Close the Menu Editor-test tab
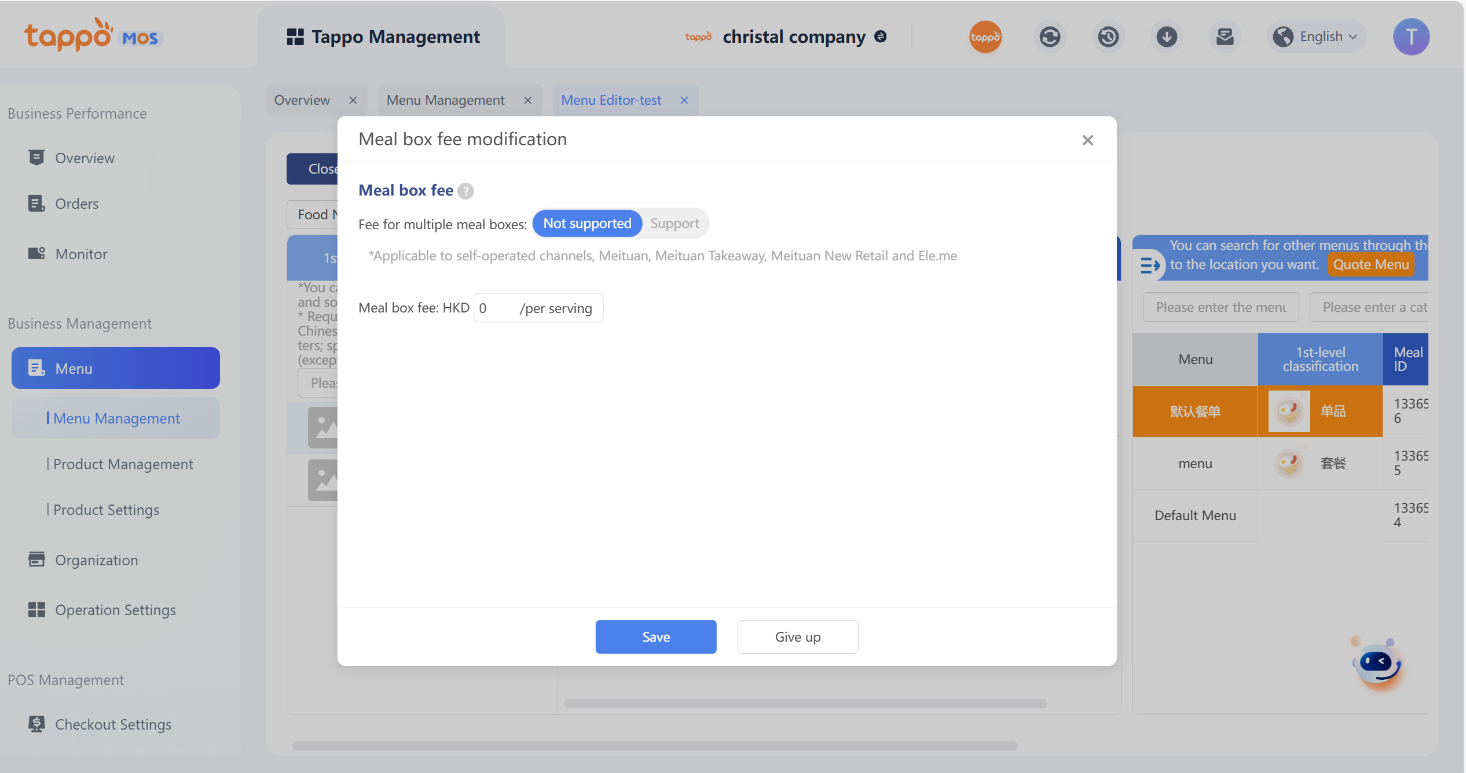 pyautogui.click(x=684, y=101)
